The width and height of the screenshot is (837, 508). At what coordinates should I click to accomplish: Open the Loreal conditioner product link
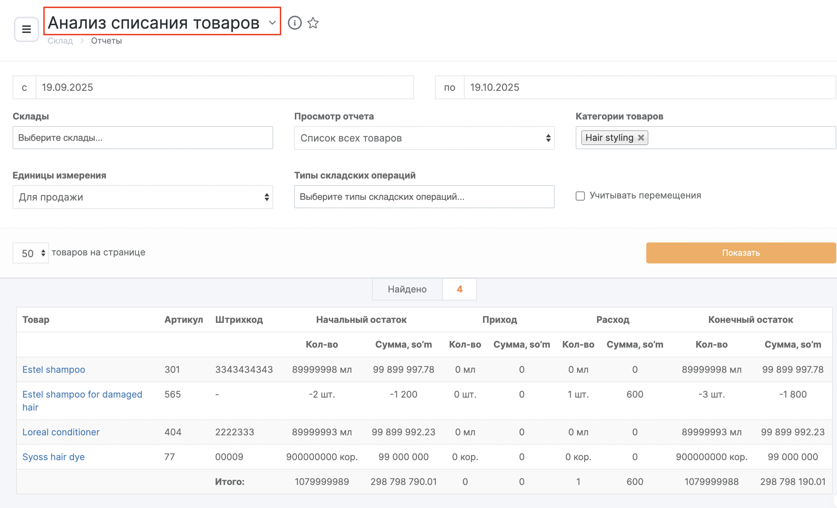tap(61, 432)
